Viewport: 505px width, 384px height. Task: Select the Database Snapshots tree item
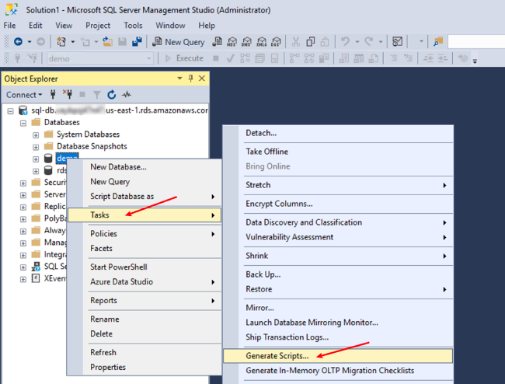pos(92,146)
